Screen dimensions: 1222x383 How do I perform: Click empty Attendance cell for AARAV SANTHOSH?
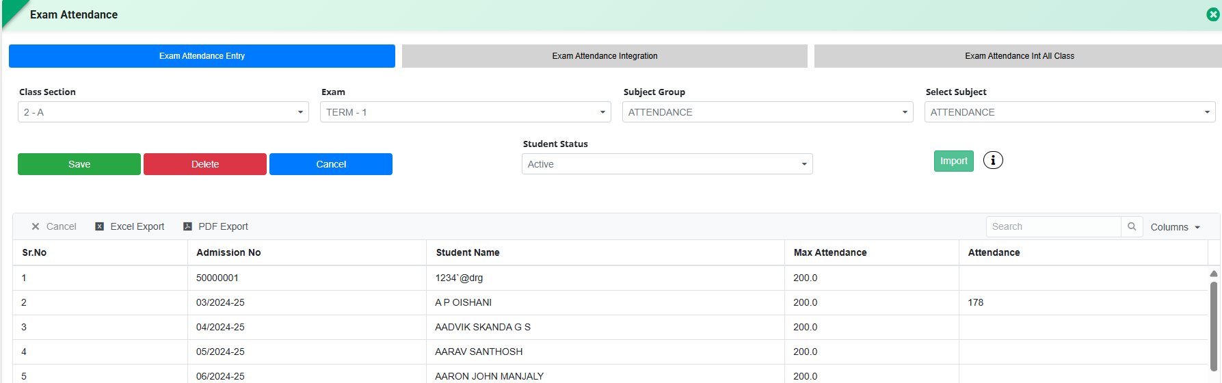[x=1083, y=352]
